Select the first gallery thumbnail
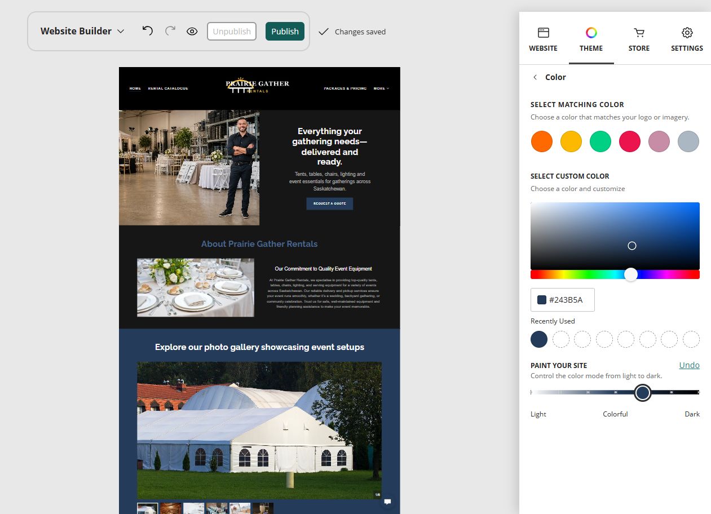Screen dimensions: 711x514 coord(148,508)
